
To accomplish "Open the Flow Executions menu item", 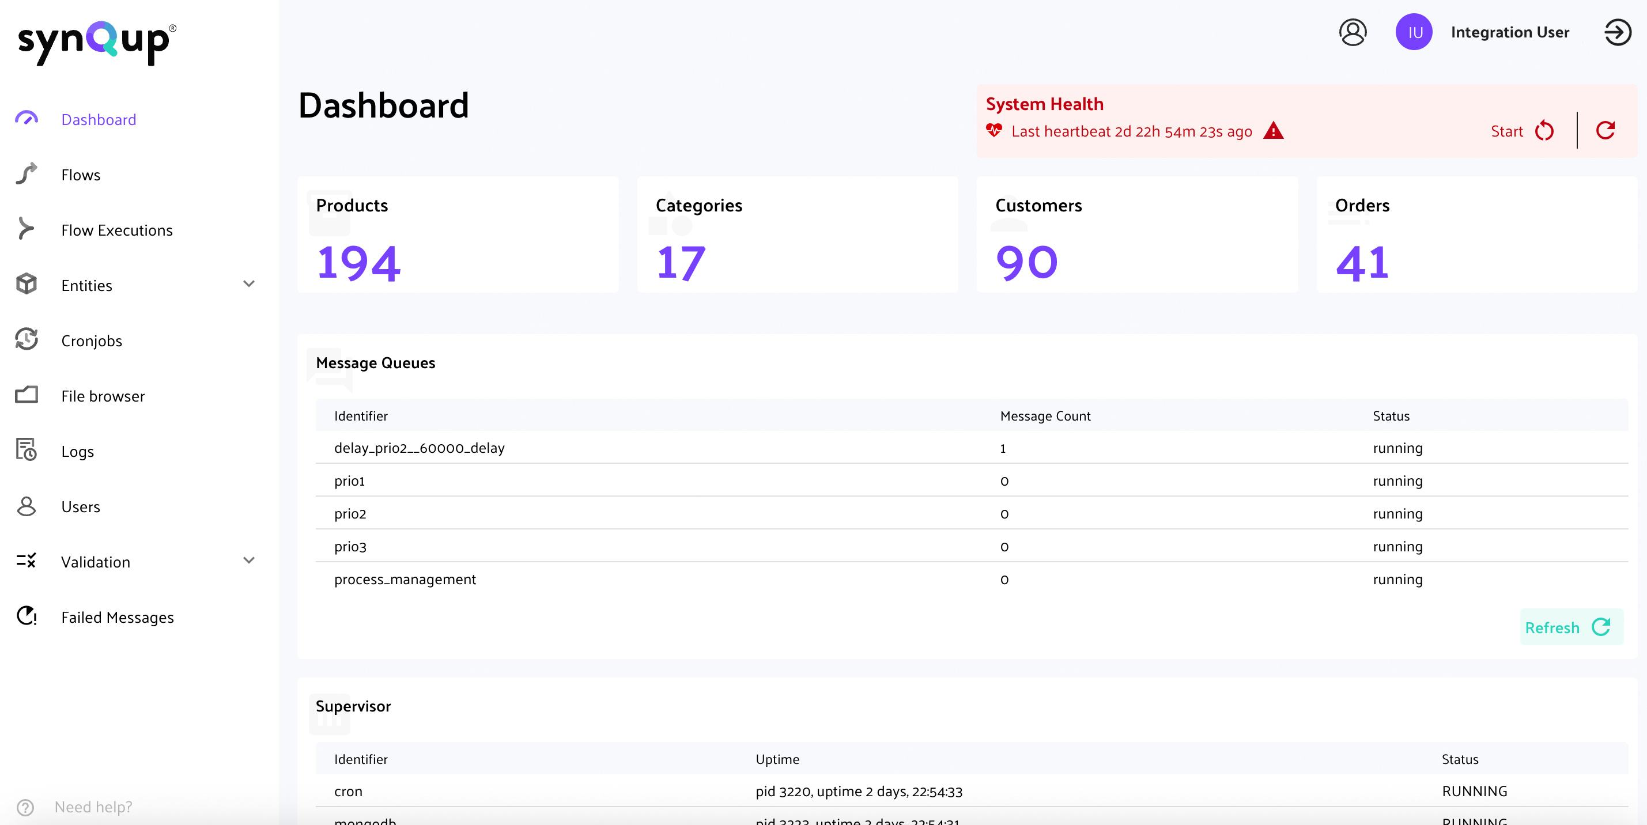I will (x=116, y=230).
